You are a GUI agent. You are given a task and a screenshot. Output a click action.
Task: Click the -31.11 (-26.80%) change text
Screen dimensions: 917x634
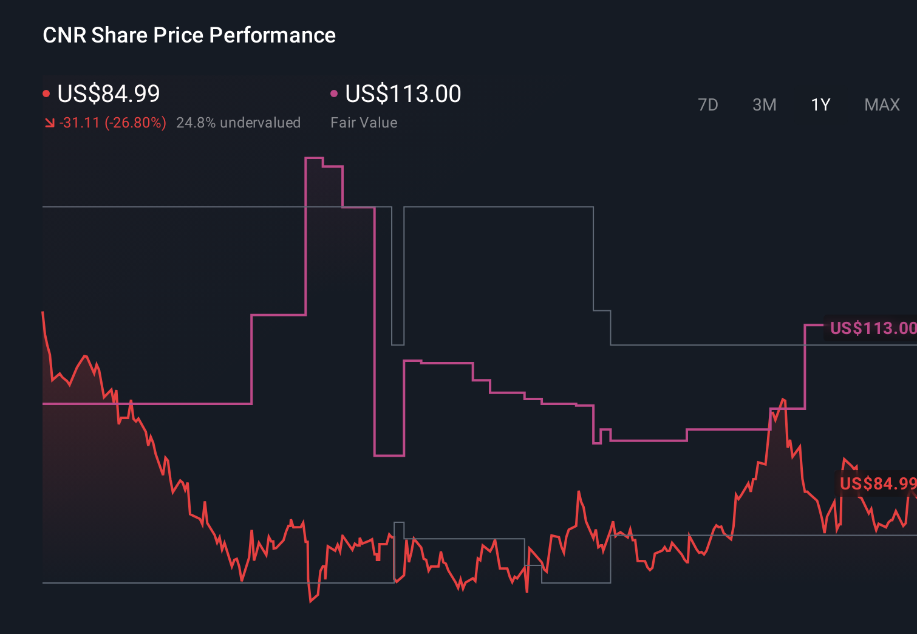click(x=113, y=123)
